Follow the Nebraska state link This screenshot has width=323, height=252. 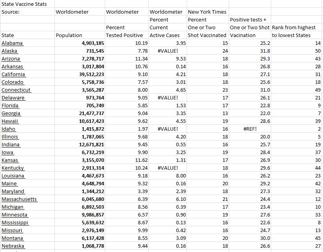click(x=13, y=246)
